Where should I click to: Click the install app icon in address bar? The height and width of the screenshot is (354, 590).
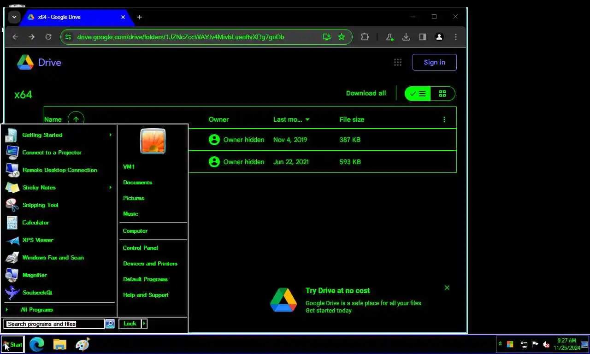pyautogui.click(x=326, y=37)
